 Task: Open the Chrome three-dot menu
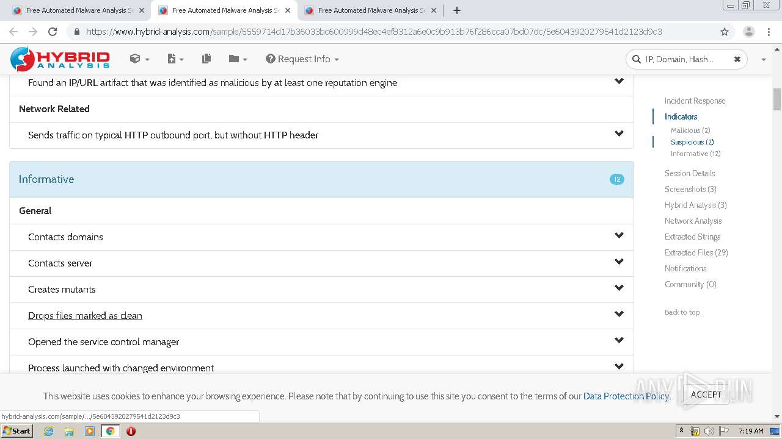click(769, 32)
